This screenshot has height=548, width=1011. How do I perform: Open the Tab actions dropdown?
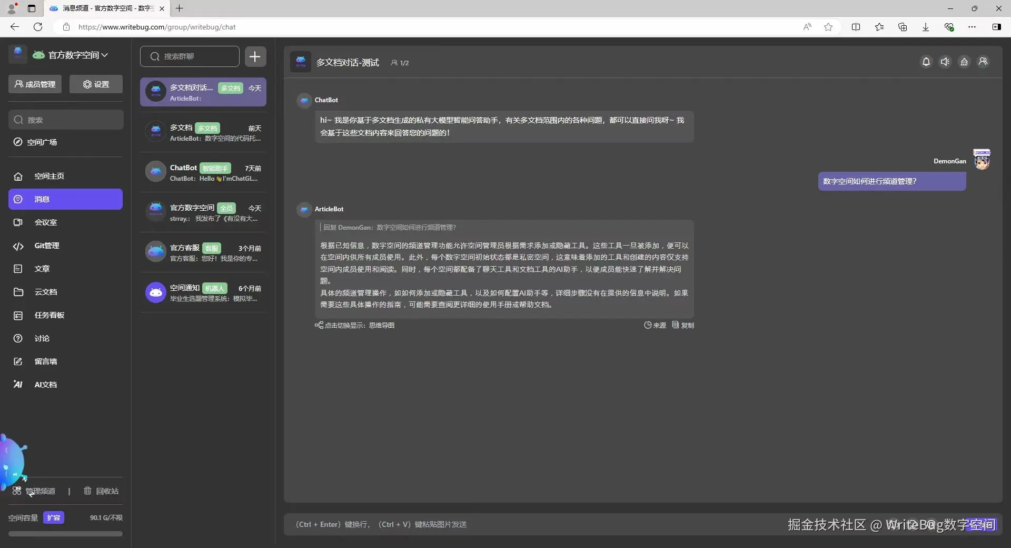(31, 8)
